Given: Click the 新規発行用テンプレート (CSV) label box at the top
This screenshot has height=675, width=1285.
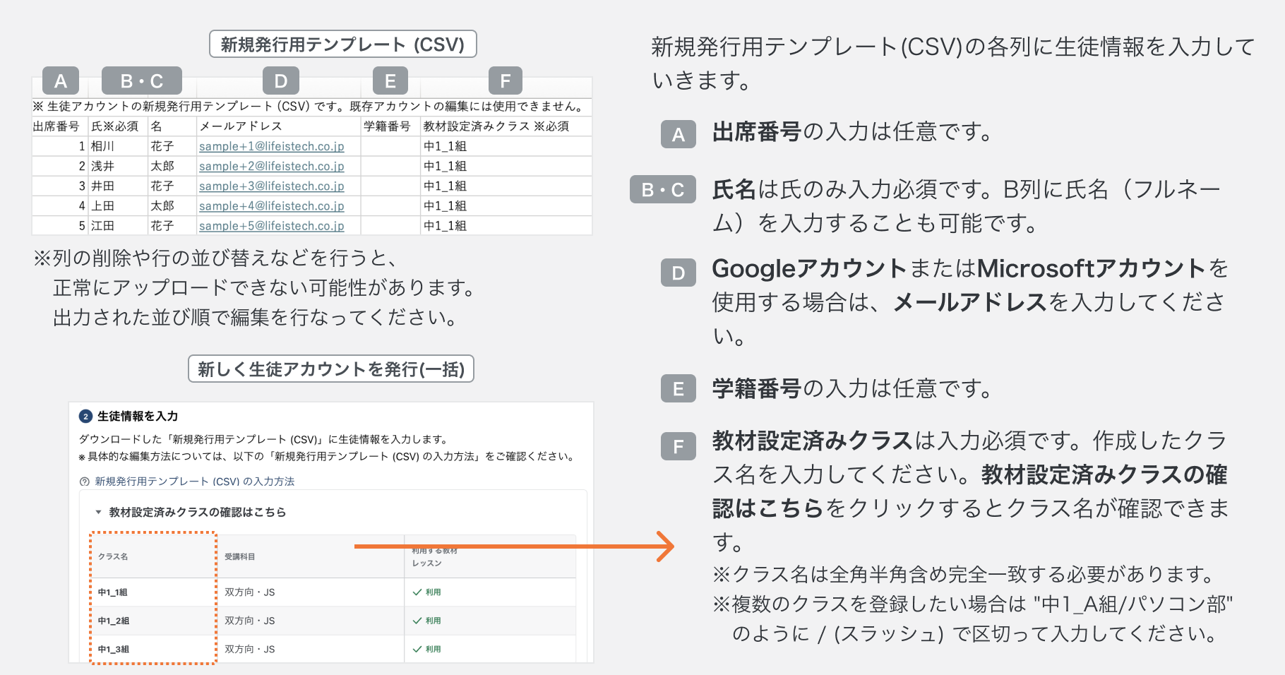Looking at the screenshot, I should click(342, 44).
